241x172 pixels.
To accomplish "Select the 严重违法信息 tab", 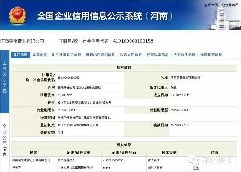I will [184, 55].
